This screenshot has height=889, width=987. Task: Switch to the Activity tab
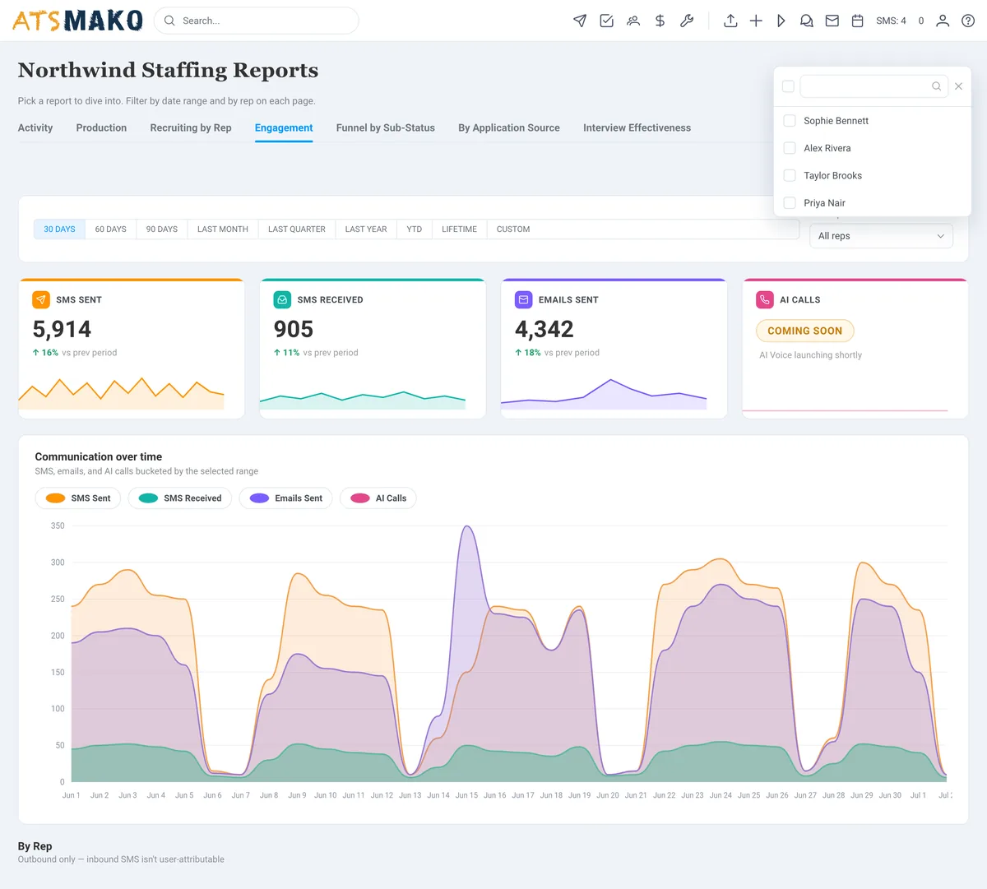(35, 127)
